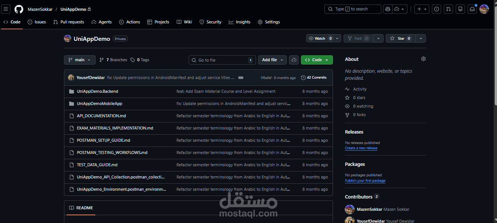This screenshot has width=497, height=223.
Task: Toggle Watch for UniAppDemo repository
Action: pos(319,39)
